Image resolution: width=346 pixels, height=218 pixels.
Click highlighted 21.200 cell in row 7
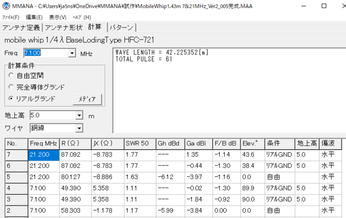44,155
